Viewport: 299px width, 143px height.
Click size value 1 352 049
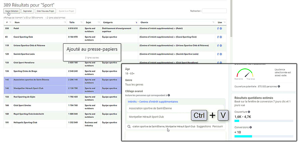point(73,123)
